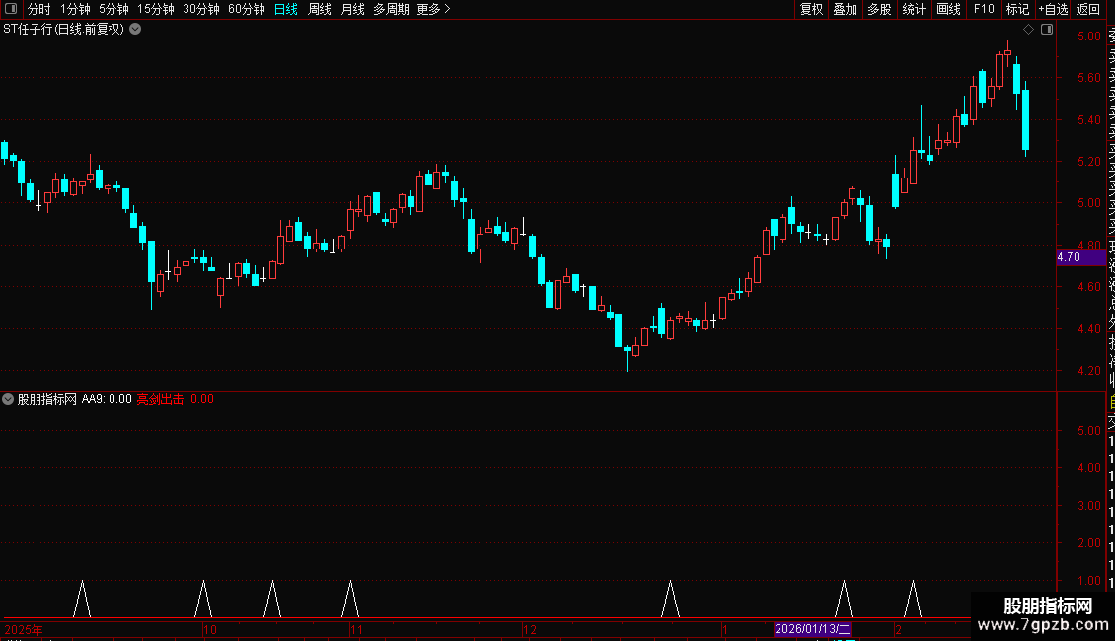The image size is (1115, 641).
Task: Select the 15分钟 period tab
Action: tap(155, 9)
